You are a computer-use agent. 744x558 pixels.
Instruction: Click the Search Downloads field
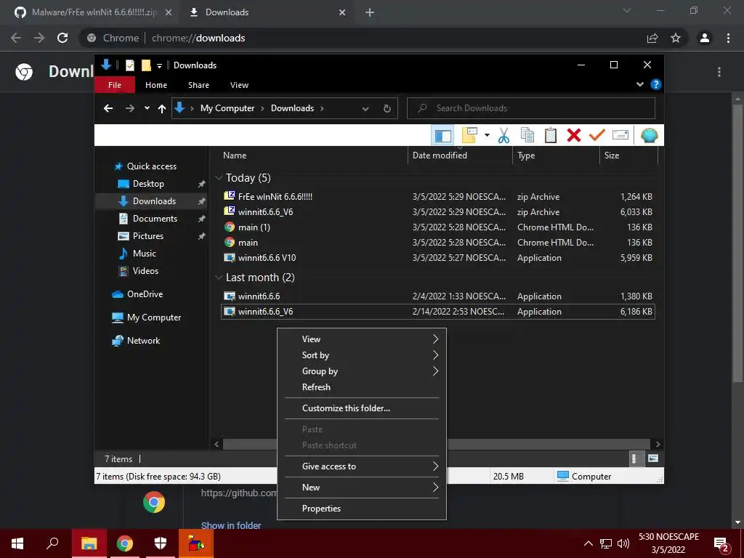(531, 108)
